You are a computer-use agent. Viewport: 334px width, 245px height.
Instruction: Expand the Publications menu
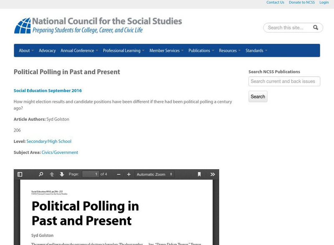point(201,50)
